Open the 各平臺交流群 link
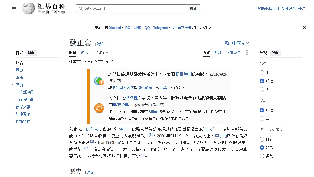Viewport: 314px width, 177px height. pos(181,28)
